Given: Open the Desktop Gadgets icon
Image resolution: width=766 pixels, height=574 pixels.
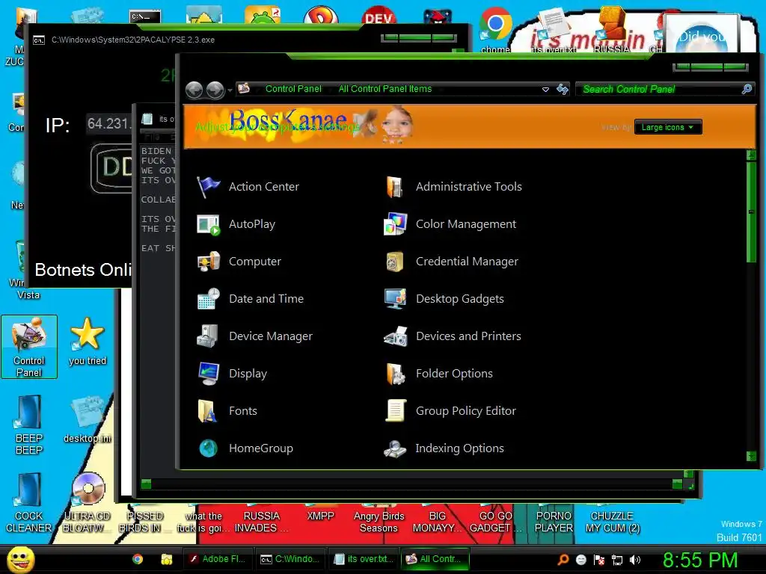Looking at the screenshot, I should [395, 299].
